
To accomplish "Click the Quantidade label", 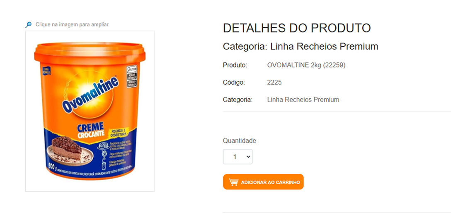I will [239, 140].
